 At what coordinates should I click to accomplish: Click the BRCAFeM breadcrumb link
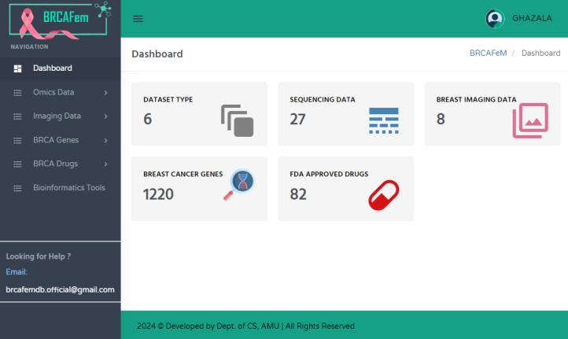(x=488, y=53)
